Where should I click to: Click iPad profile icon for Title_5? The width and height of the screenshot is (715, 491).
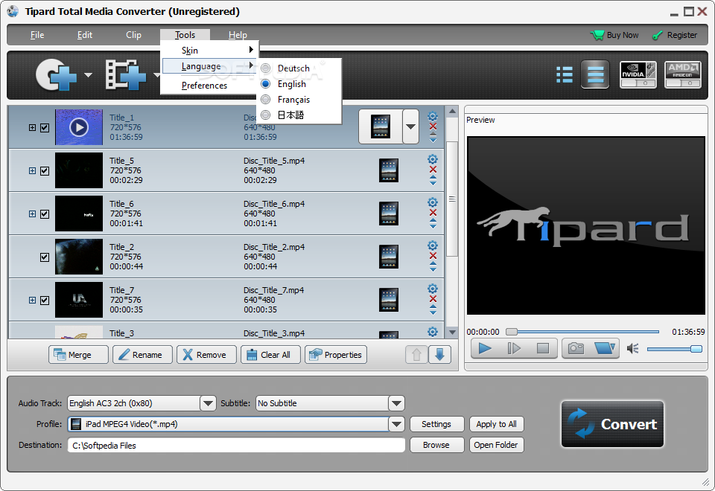(389, 170)
